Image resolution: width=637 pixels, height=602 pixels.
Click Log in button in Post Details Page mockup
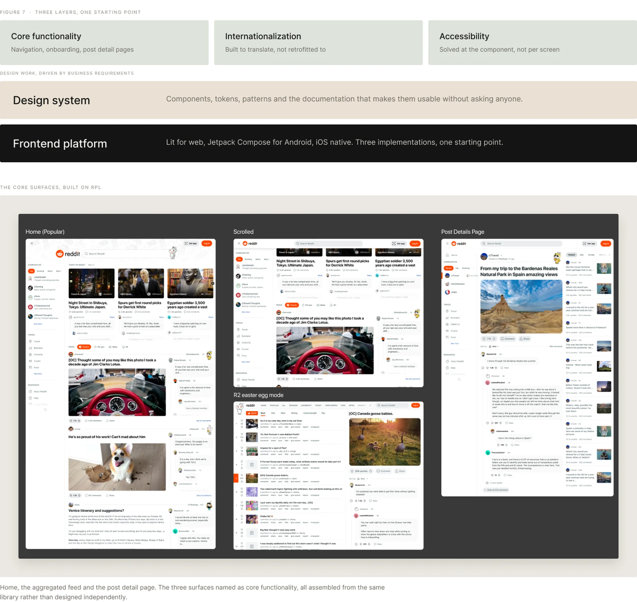pyautogui.click(x=606, y=244)
